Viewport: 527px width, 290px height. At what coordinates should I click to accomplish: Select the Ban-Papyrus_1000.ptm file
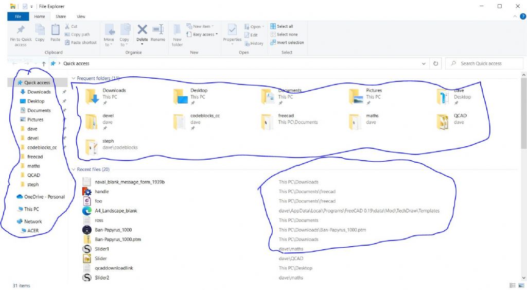(x=118, y=240)
